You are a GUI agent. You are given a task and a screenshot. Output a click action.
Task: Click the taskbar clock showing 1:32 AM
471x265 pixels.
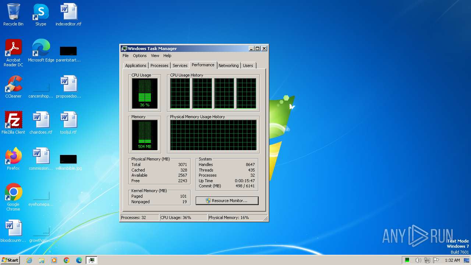click(452, 260)
